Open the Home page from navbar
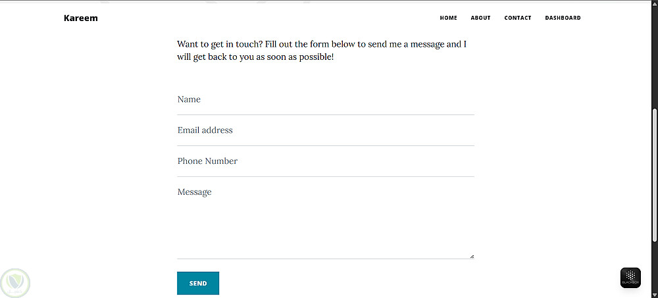Screen dimensions: 658x298 pyautogui.click(x=448, y=18)
